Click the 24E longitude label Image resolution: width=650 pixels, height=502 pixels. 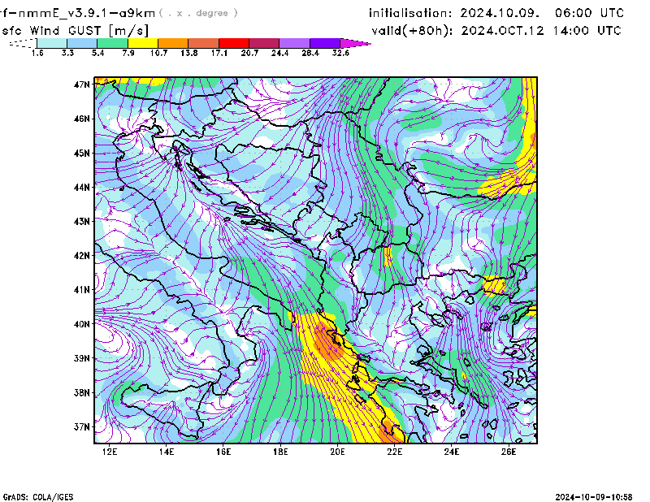point(452,452)
